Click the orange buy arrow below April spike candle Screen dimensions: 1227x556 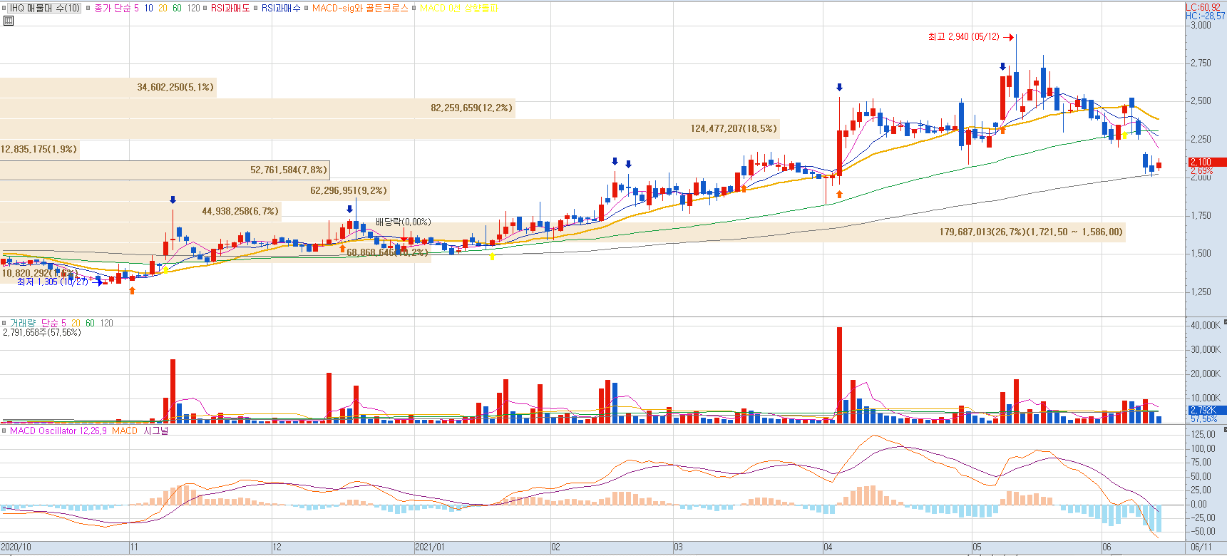pos(839,194)
